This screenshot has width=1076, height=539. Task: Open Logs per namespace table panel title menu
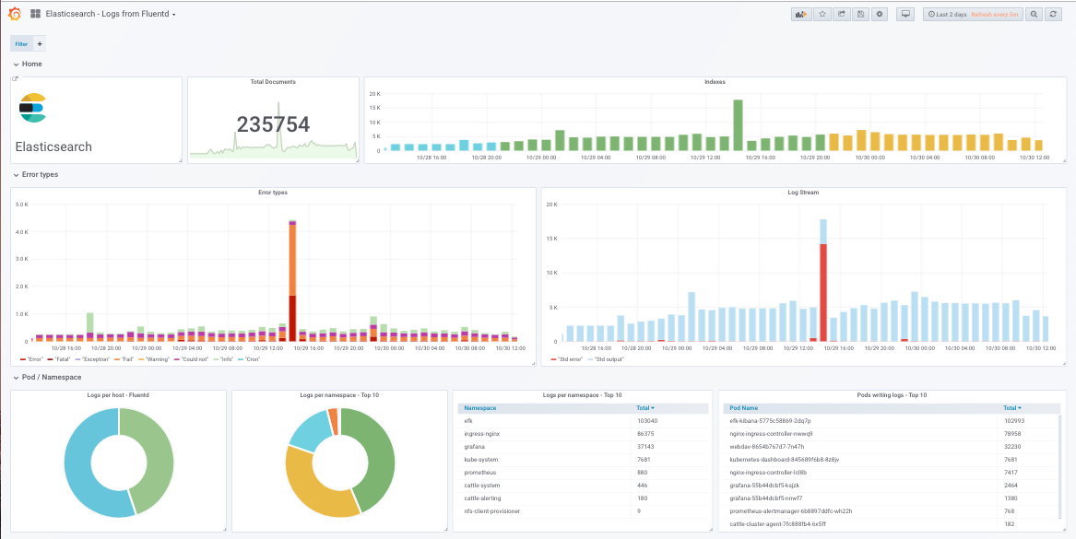582,395
